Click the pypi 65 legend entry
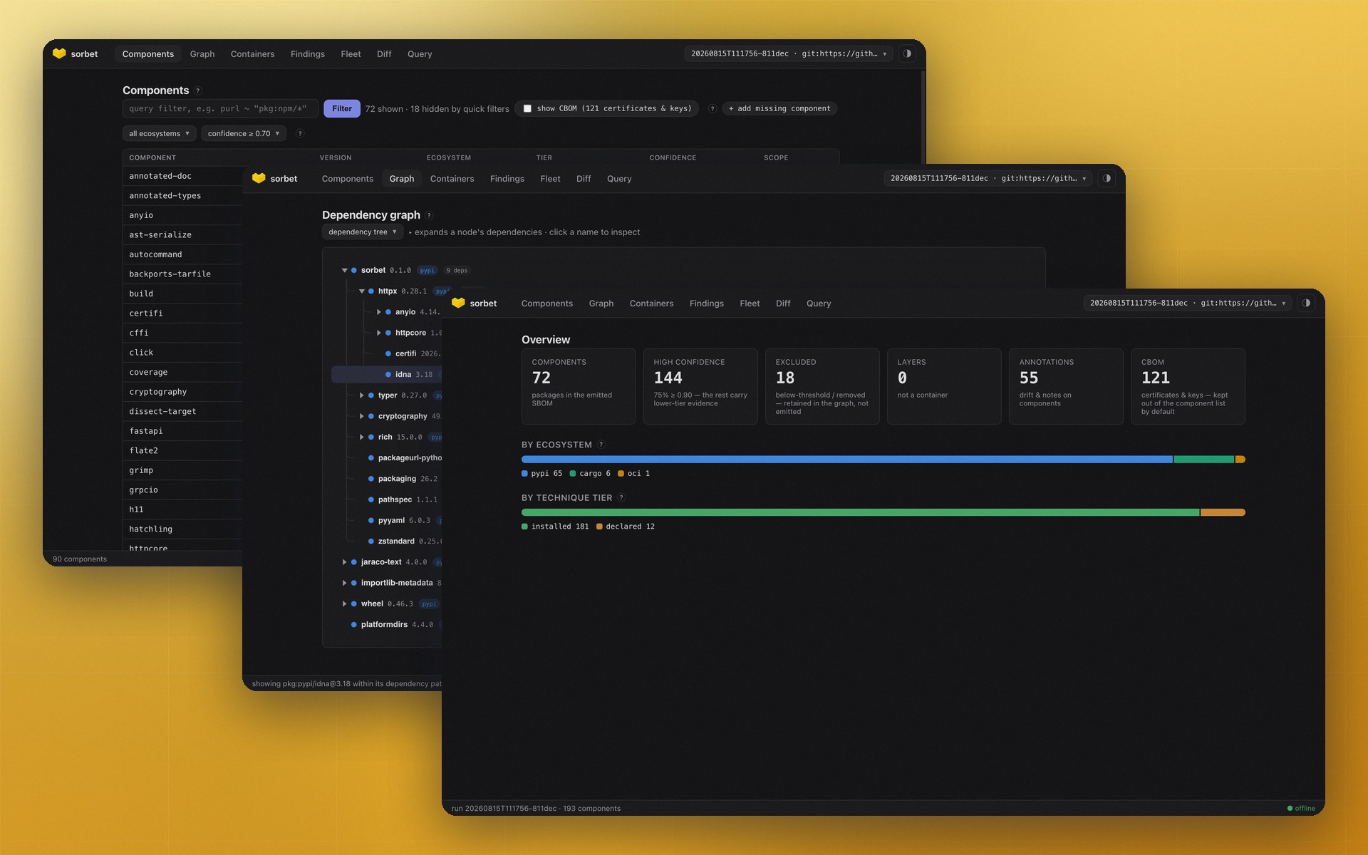 click(542, 473)
